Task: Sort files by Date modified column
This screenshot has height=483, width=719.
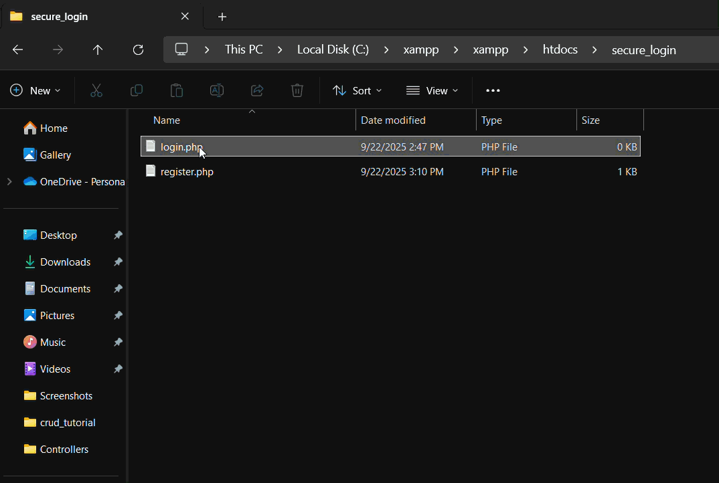Action: tap(393, 120)
